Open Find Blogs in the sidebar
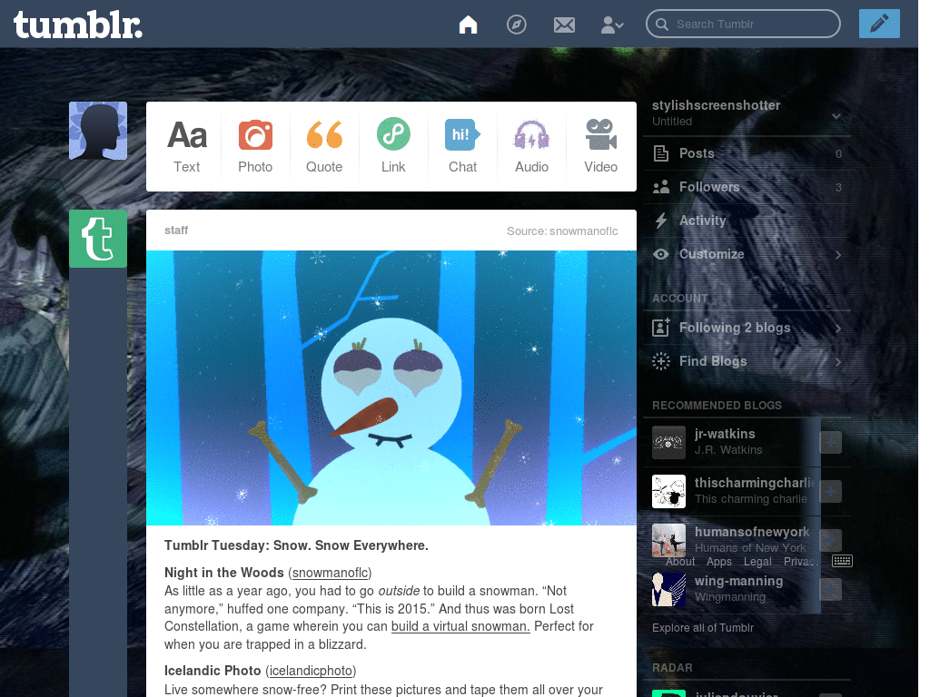This screenshot has height=697, width=930. (x=747, y=361)
